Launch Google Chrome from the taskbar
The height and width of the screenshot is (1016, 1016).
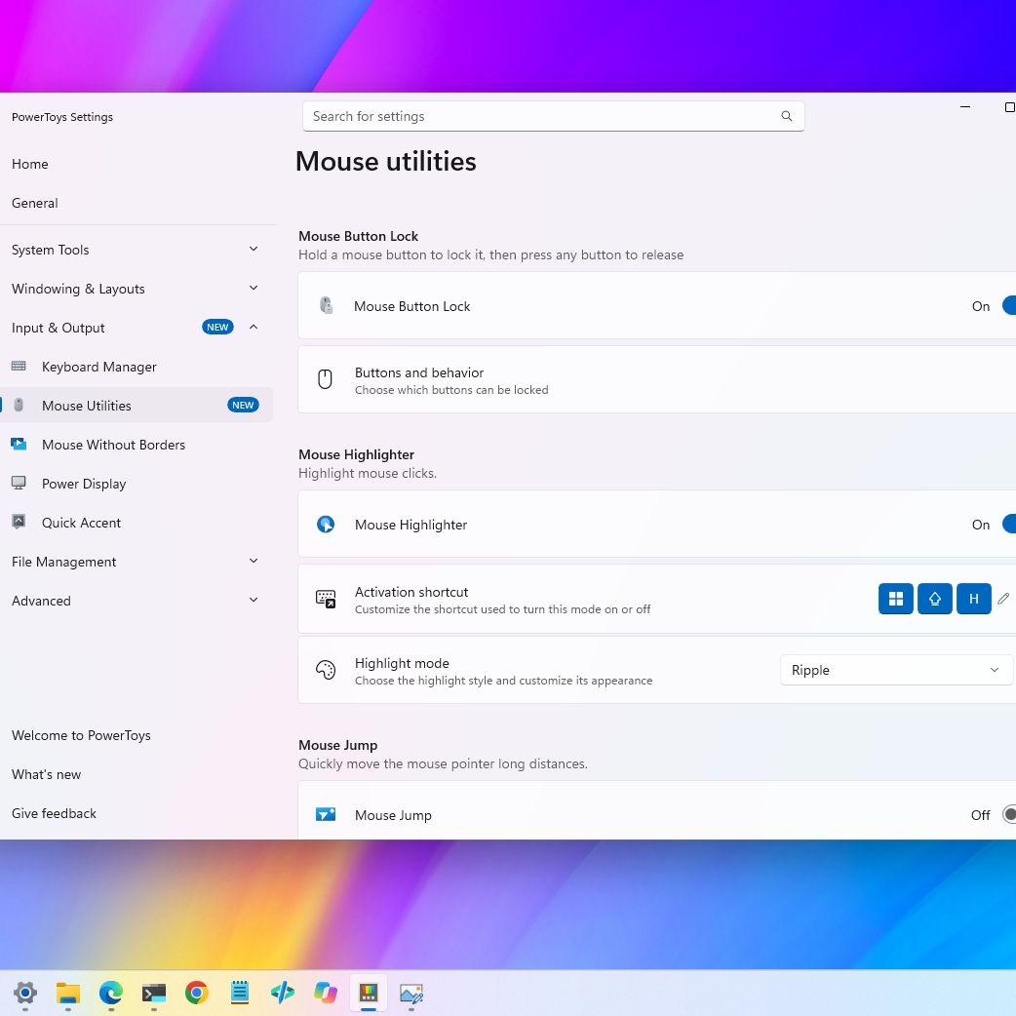tap(196, 993)
